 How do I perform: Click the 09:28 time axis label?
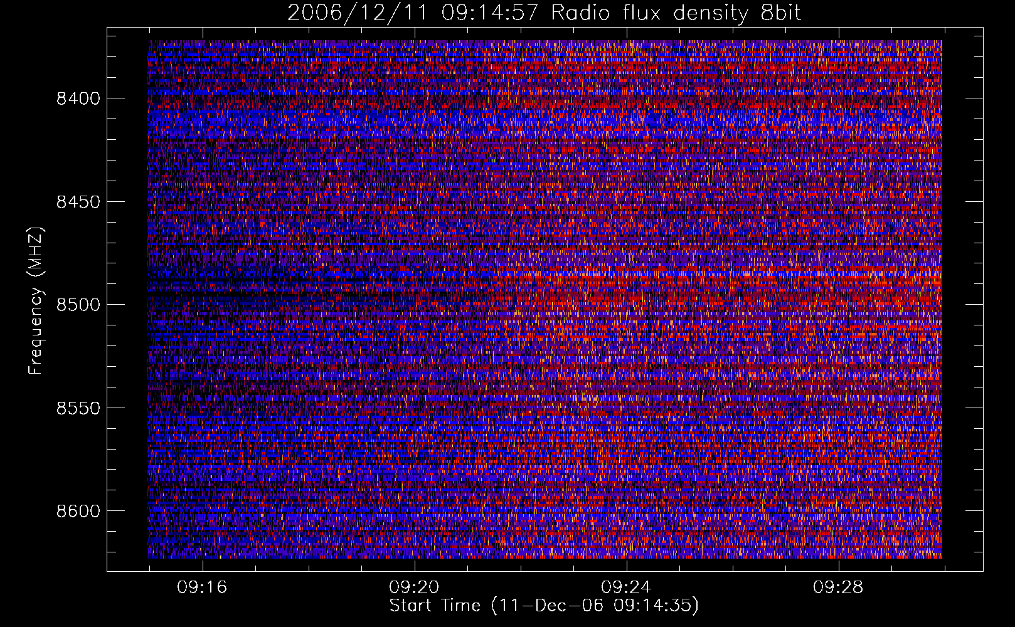[838, 587]
